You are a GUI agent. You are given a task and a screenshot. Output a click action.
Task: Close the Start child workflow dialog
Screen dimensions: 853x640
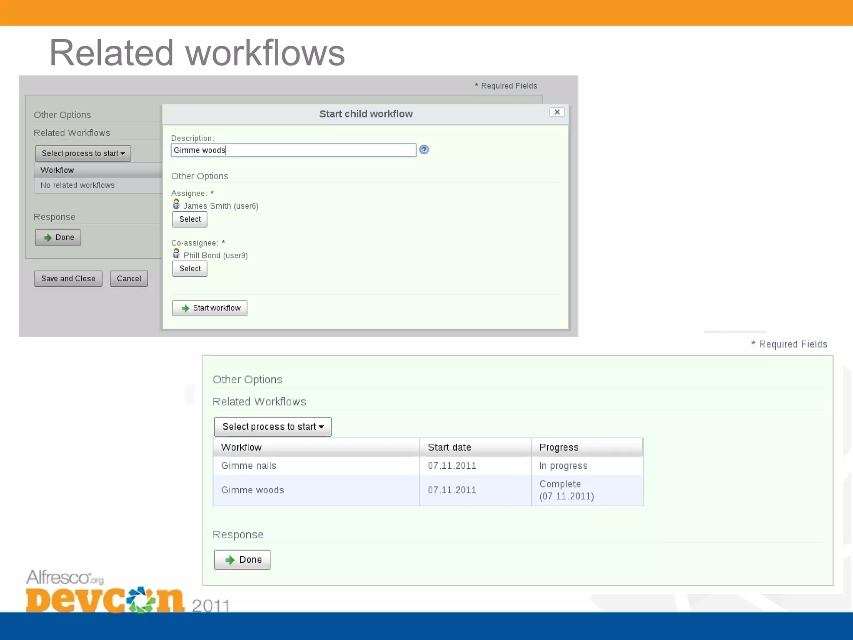[x=557, y=112]
